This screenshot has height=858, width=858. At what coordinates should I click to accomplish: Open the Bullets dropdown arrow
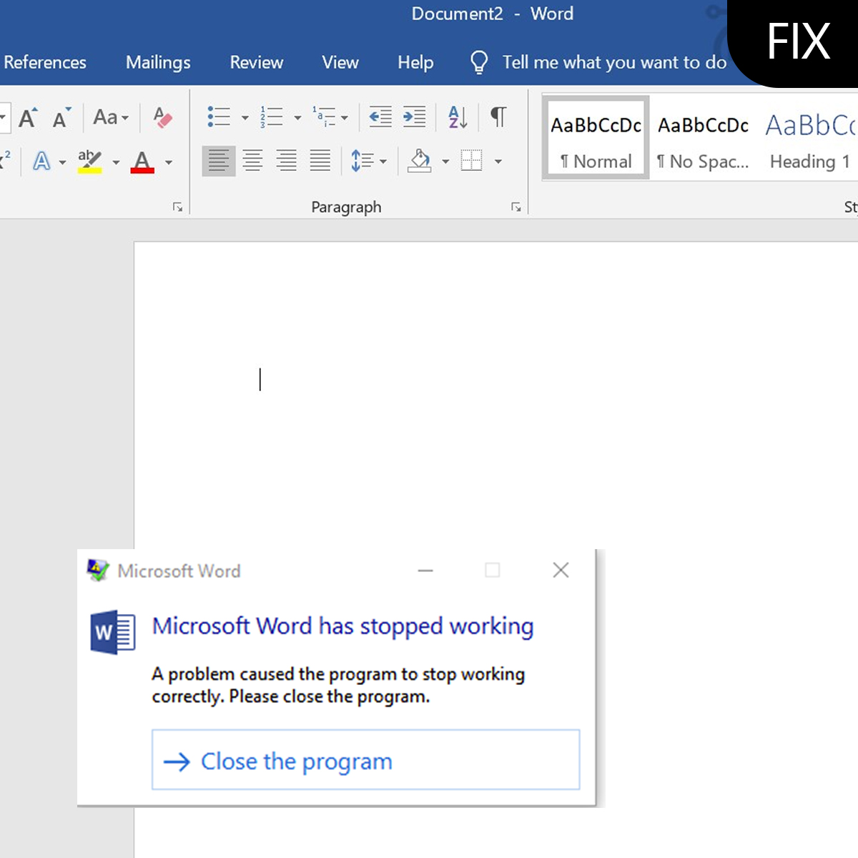click(x=245, y=117)
